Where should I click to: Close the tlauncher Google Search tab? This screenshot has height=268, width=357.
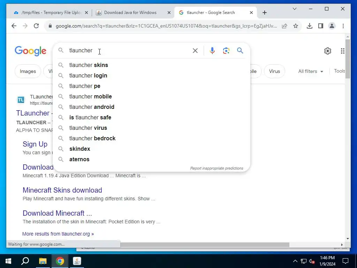pos(251,13)
